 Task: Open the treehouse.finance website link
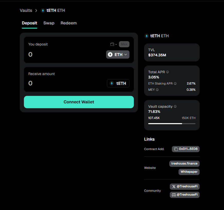(184, 163)
